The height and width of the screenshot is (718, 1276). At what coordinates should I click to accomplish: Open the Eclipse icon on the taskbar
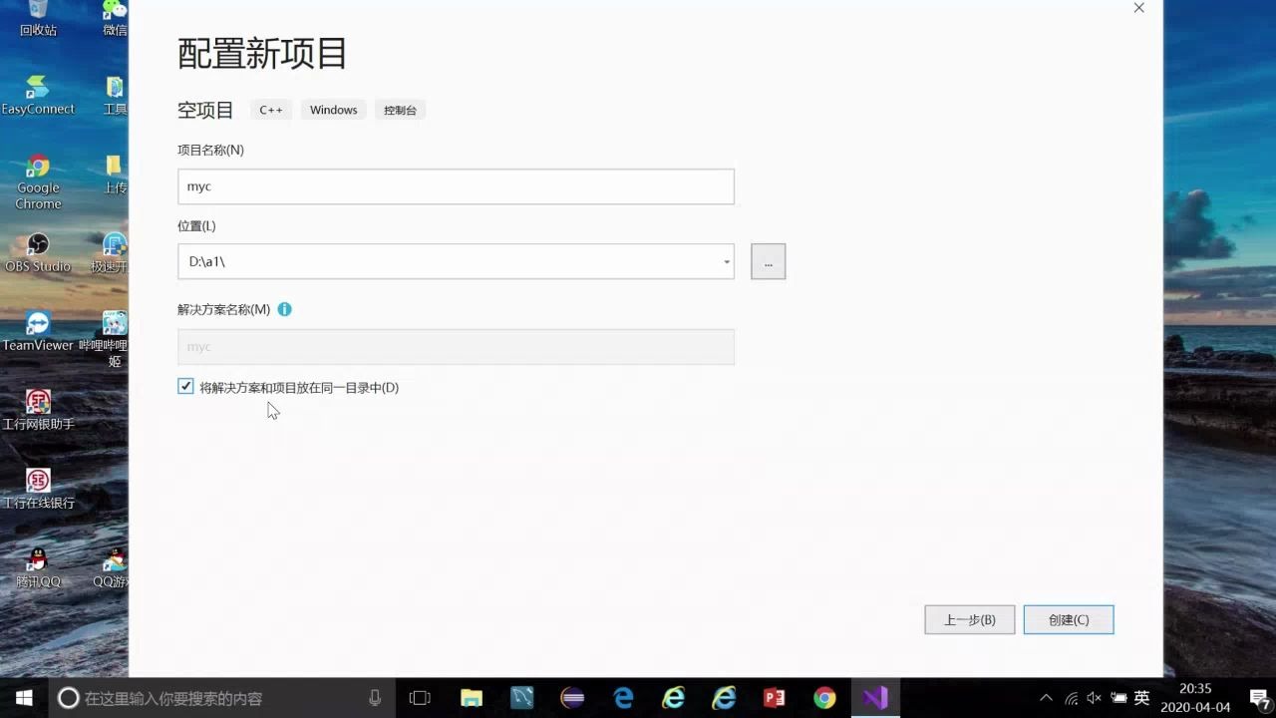[x=572, y=698]
